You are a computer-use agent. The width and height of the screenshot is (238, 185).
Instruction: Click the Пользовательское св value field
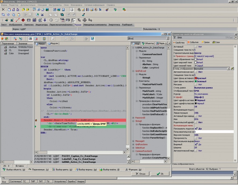click(214, 132)
